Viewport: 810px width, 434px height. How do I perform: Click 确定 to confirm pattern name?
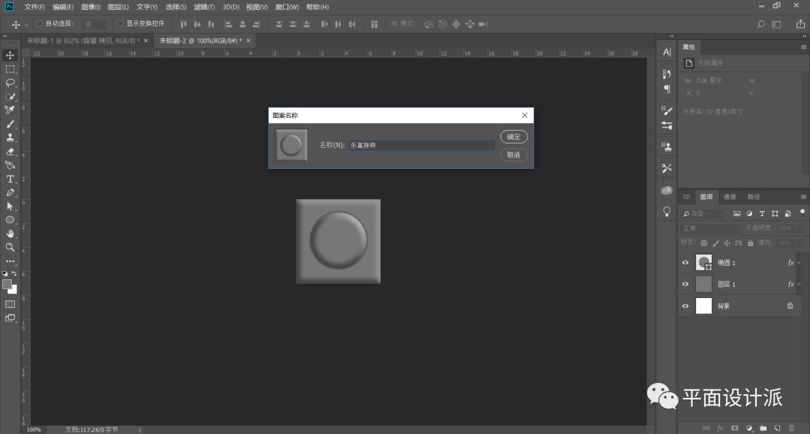tap(514, 137)
